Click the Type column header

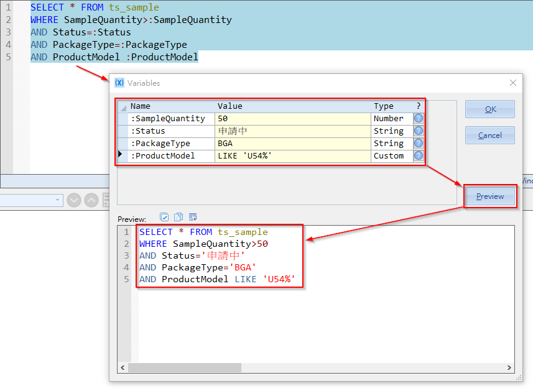pyautogui.click(x=392, y=106)
